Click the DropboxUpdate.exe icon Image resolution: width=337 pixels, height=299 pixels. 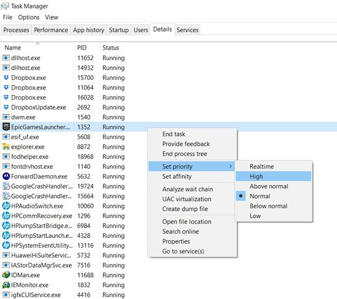tap(6, 107)
